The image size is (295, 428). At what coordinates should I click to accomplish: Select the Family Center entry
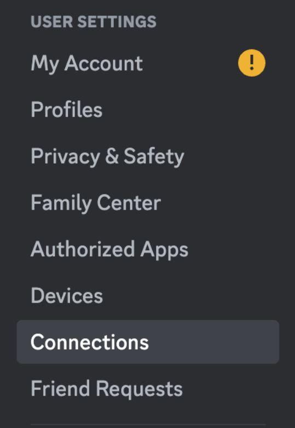(x=148, y=203)
